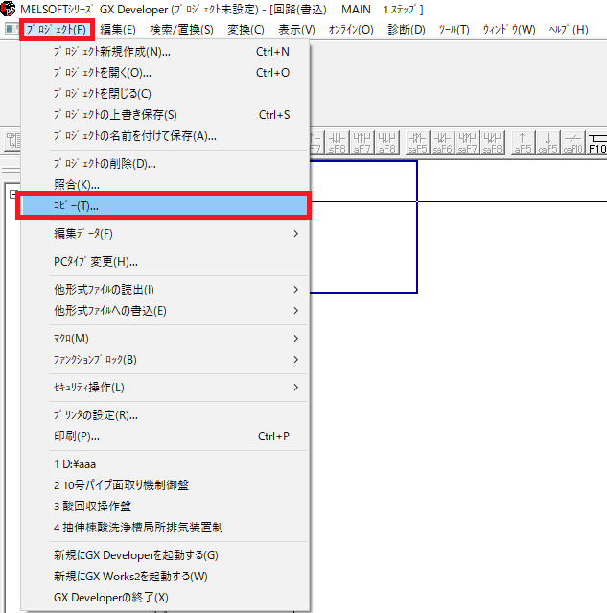This screenshot has height=613, width=607.
Task: Choose 新規にGX Works2を起動する(W)
Action: 165,577
